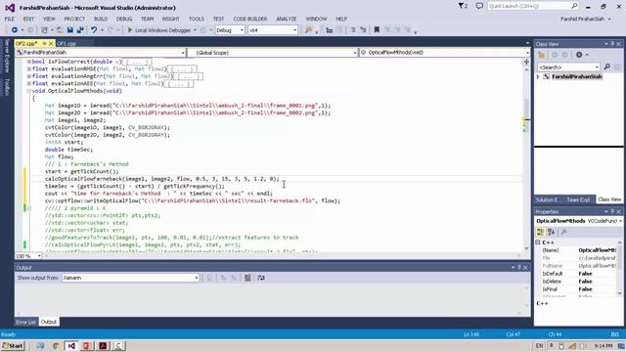
Task: Undo the last edit via toolbar
Action: (94, 30)
